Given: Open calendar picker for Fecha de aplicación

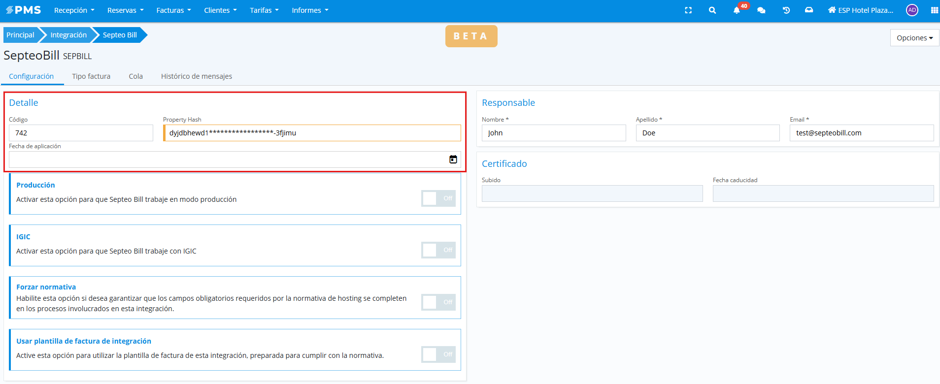Looking at the screenshot, I should click(x=453, y=160).
